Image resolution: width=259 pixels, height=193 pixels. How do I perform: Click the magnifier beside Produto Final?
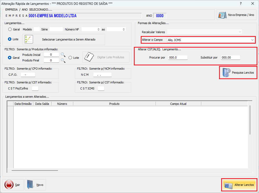coord(63,60)
